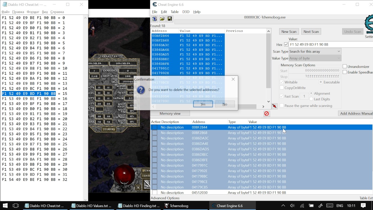The width and height of the screenshot is (373, 210).
Task: Toggle the CopyOnWrite checkbox
Action: coord(282,88)
